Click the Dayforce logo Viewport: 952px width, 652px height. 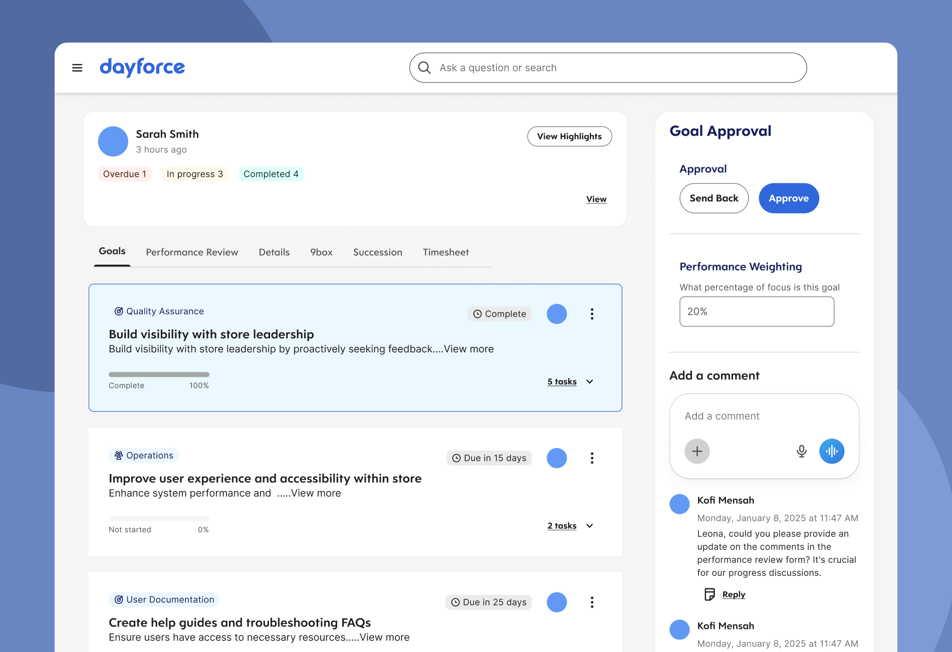pyautogui.click(x=142, y=67)
